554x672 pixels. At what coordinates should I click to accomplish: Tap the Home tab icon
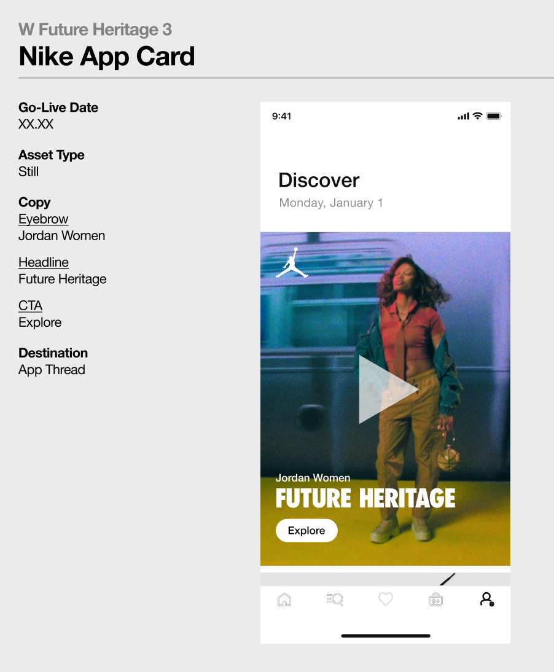[x=284, y=599]
